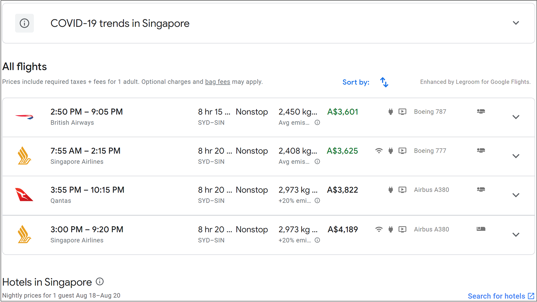
Task: Click the Singapore Airlines logo on 3:00 PM flight
Action: click(25, 234)
